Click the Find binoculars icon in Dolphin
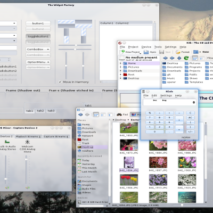Viewport: 213px width, 213px height. [x=119, y=114]
